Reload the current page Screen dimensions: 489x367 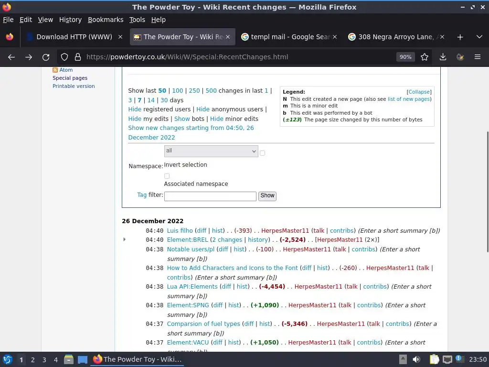click(46, 57)
